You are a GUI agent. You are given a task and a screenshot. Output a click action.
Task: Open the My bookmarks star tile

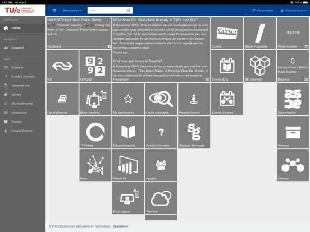pos(128,99)
